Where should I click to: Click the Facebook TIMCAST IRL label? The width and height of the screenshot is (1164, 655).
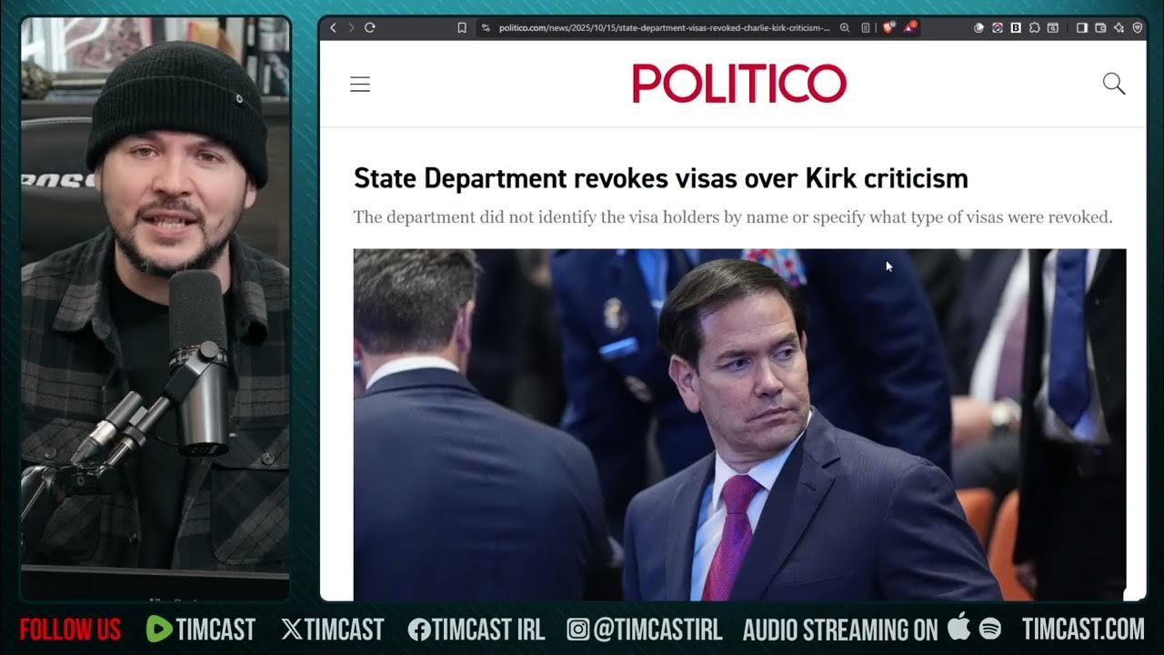coord(476,629)
